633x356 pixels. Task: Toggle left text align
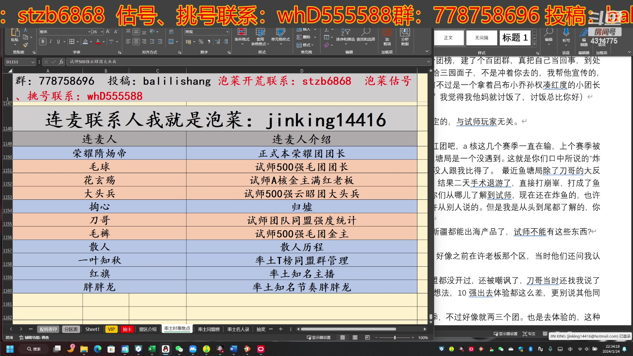128,42
